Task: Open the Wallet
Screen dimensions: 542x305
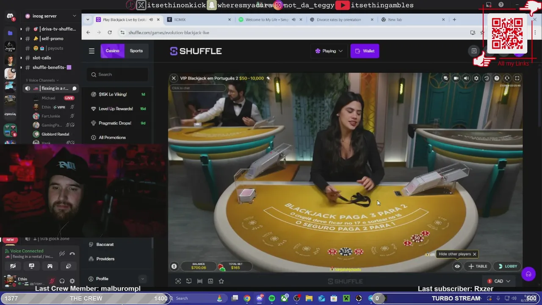Action: point(365,51)
